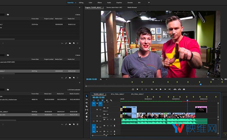Select the Razor tool

[87, 106]
